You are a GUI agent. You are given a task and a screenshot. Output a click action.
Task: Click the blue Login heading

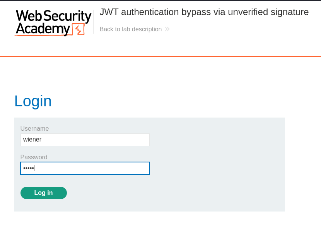click(x=33, y=101)
